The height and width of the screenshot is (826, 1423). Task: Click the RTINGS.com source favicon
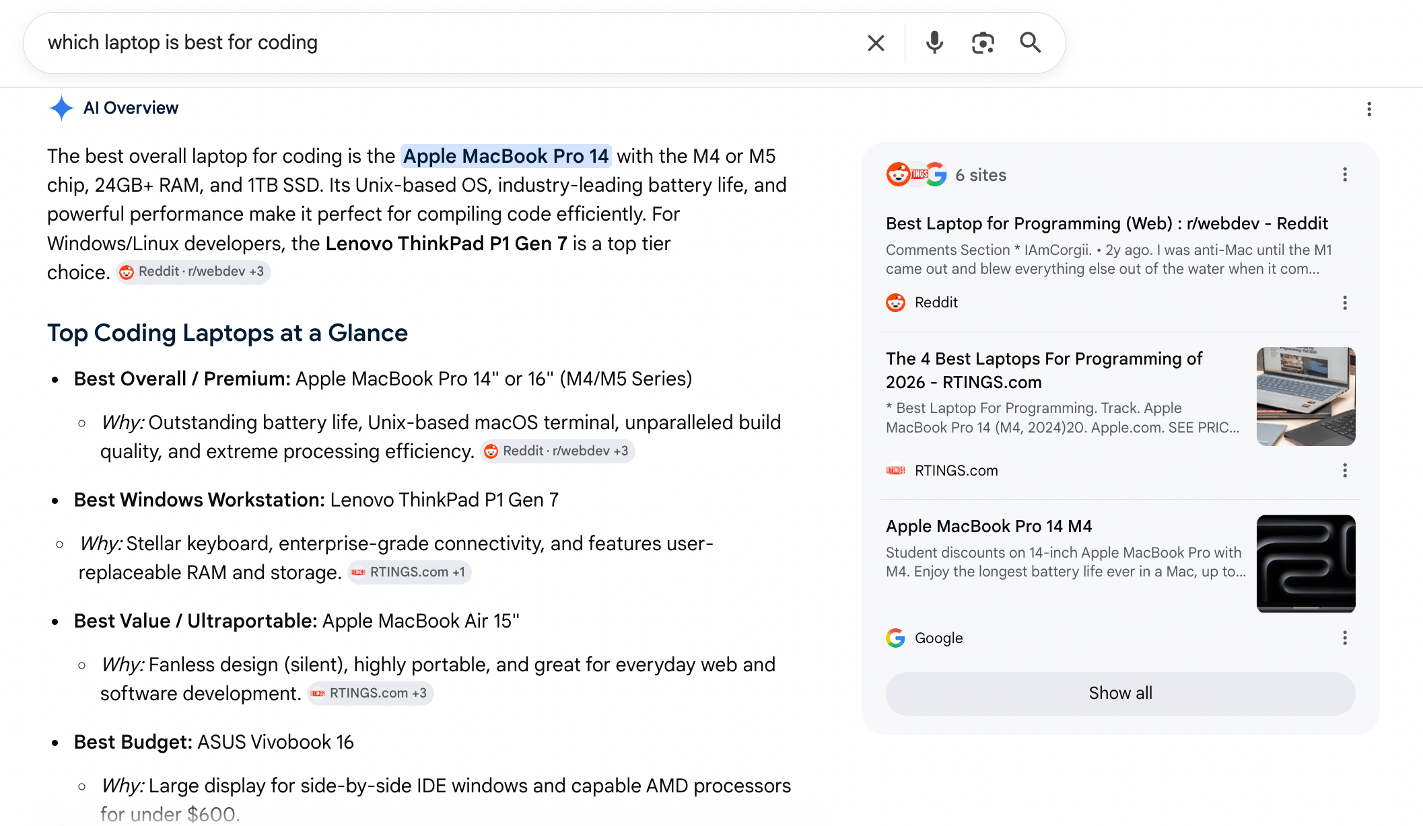click(x=895, y=470)
